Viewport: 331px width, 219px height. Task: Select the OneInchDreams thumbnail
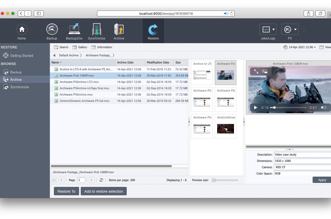(x=225, y=126)
